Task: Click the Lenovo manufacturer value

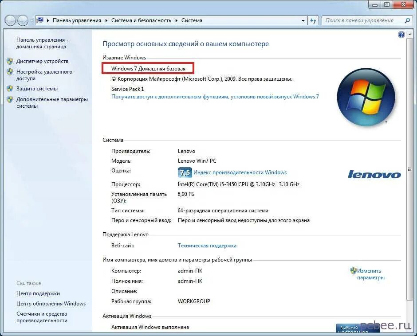Action: [186, 151]
